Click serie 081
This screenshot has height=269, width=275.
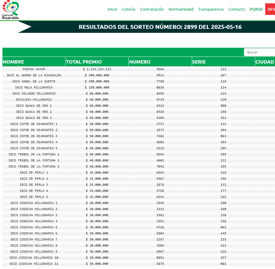(223, 264)
